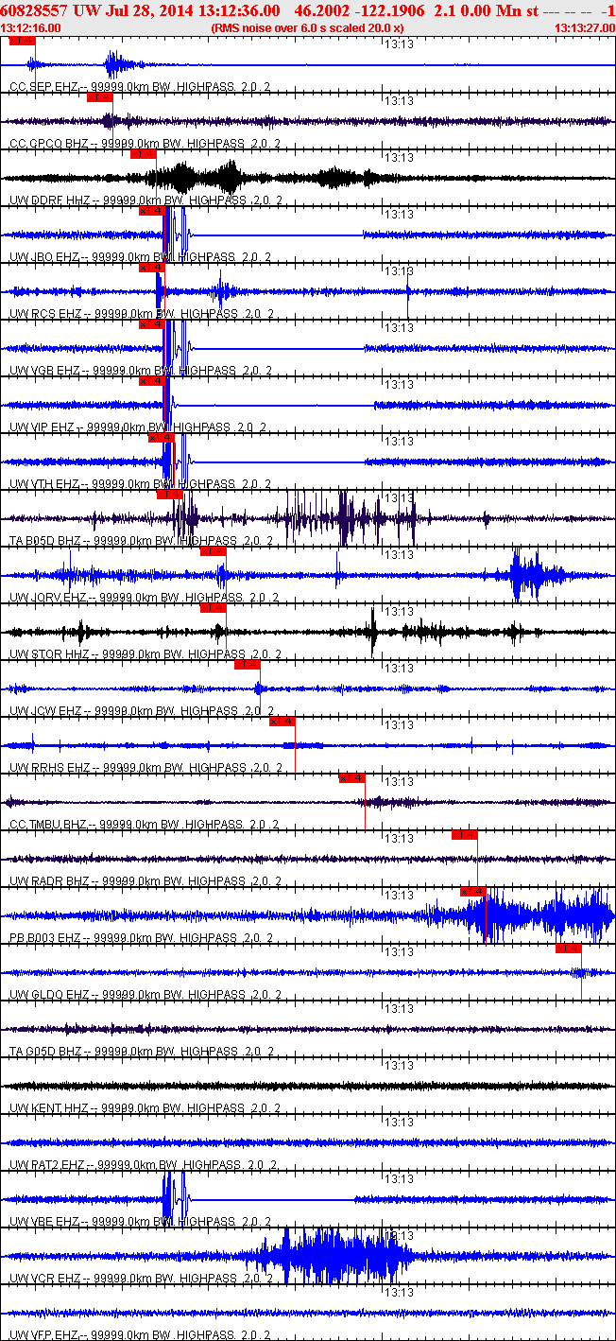
Task: Click the UW VCR EHZ station label
Action: (142, 1279)
